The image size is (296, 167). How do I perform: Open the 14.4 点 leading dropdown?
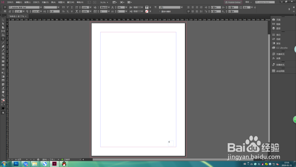[x=41, y=12]
